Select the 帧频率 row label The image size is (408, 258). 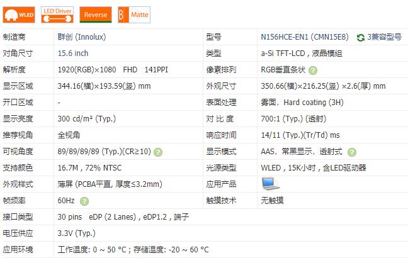click(14, 201)
